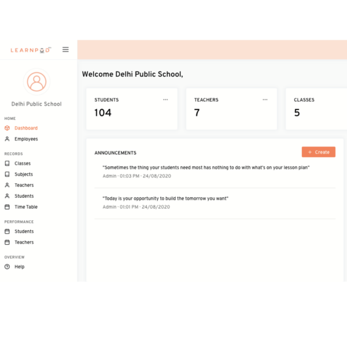Screen dimensions: 347x347
Task: Select the "Today is your opportunity" announcement
Action: (x=165, y=198)
